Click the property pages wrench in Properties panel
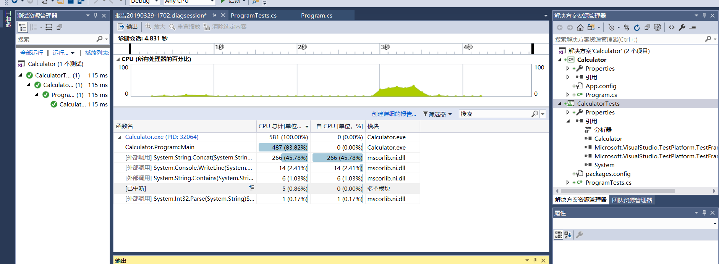This screenshot has width=719, height=264. (580, 235)
